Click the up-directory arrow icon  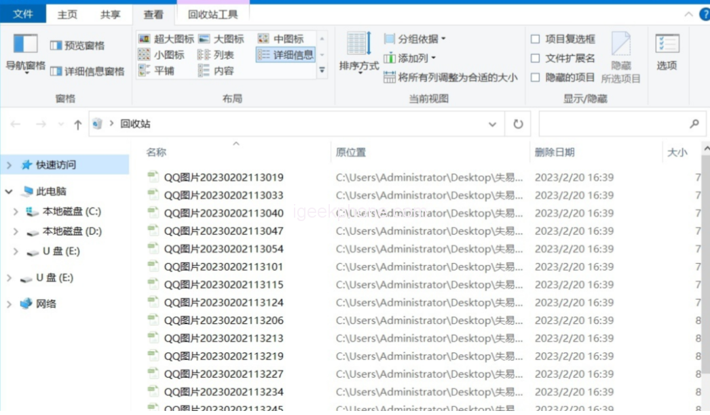(77, 125)
